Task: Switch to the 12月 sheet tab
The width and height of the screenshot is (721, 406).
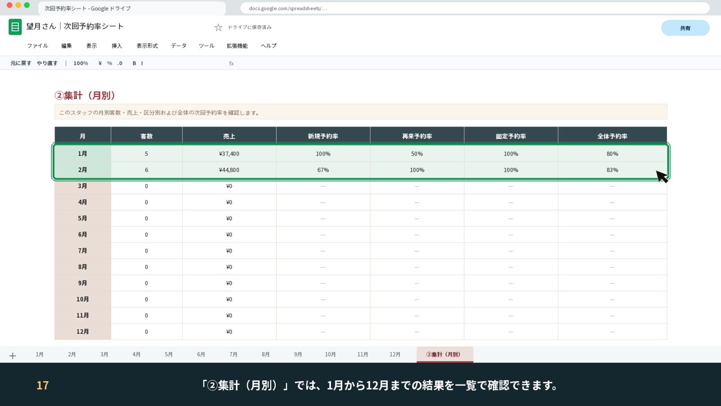Action: (x=395, y=355)
